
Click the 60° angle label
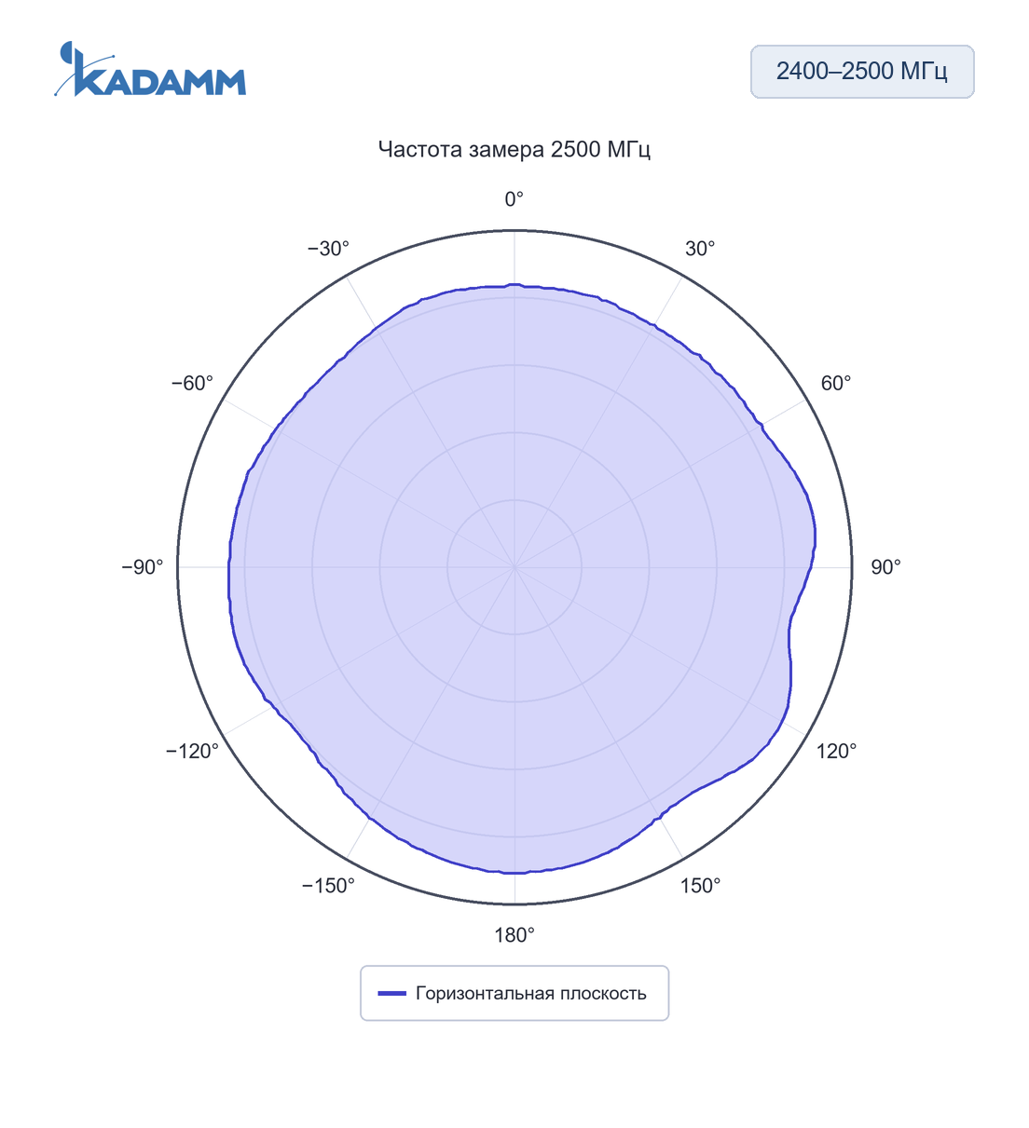836,384
